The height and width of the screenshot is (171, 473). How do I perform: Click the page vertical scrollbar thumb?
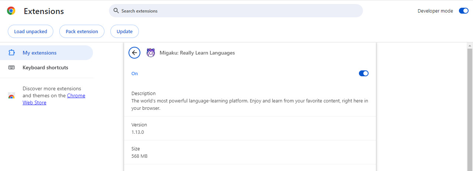point(470,109)
